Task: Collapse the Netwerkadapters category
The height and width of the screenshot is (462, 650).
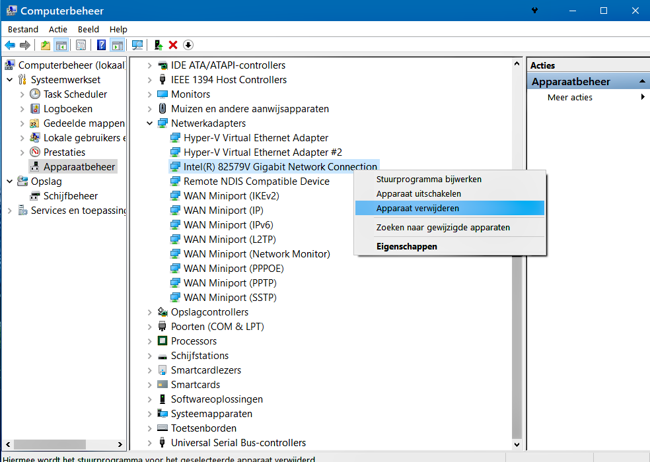Action: (x=150, y=123)
